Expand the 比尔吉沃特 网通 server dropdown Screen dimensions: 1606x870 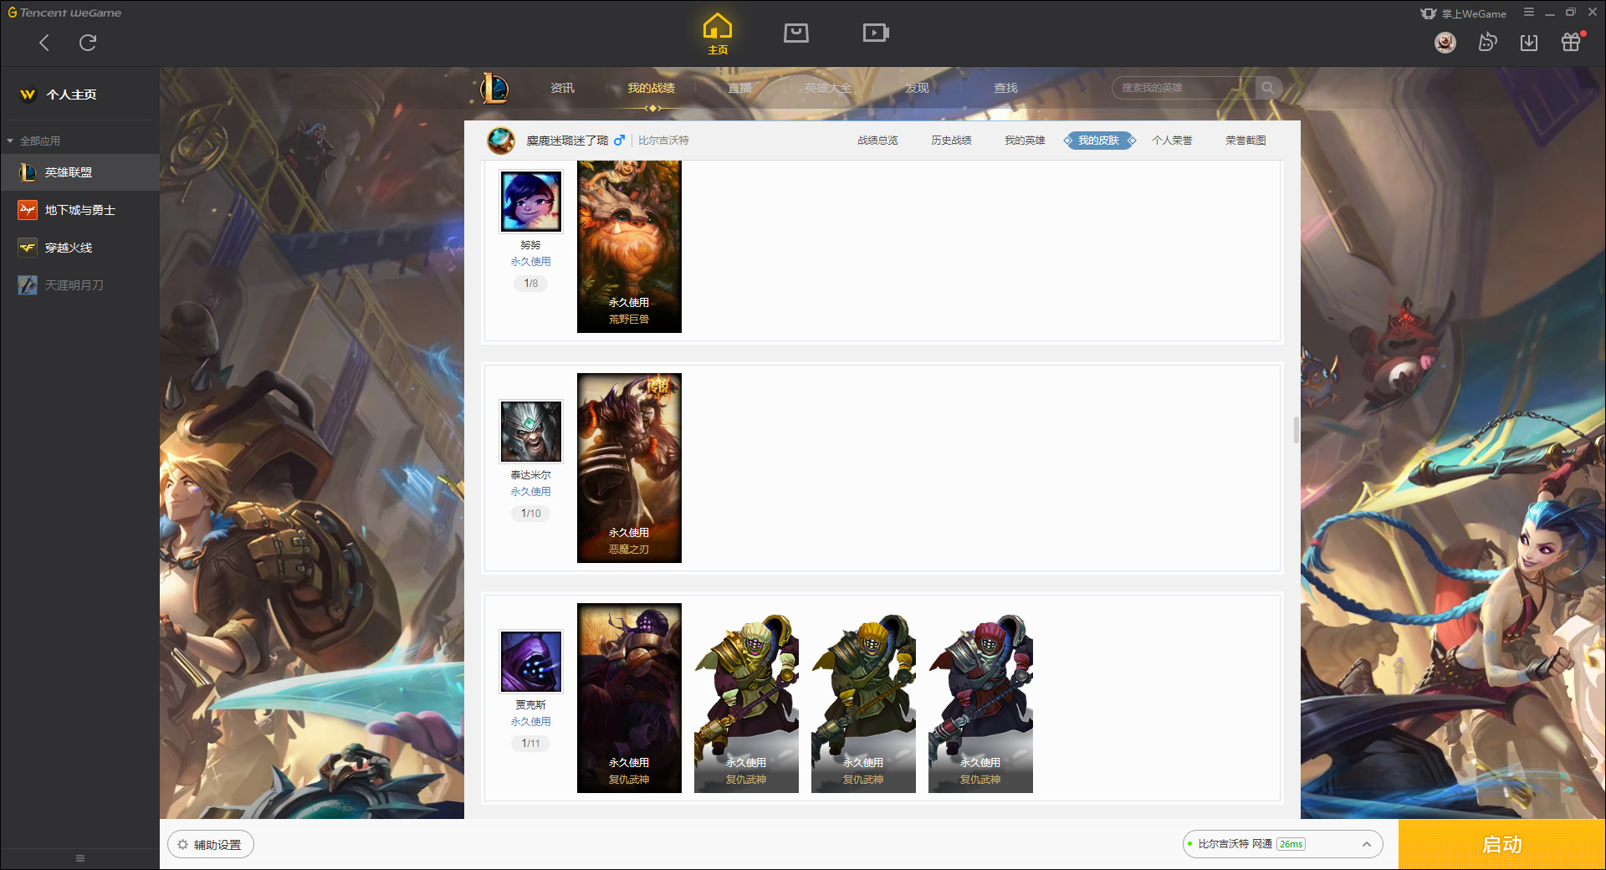tap(1282, 844)
